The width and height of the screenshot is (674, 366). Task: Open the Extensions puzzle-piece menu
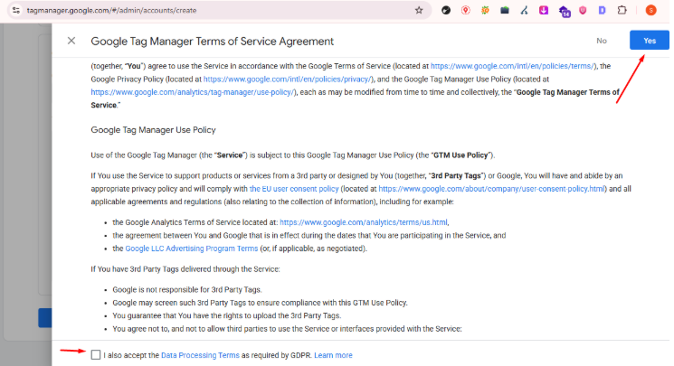pos(622,10)
